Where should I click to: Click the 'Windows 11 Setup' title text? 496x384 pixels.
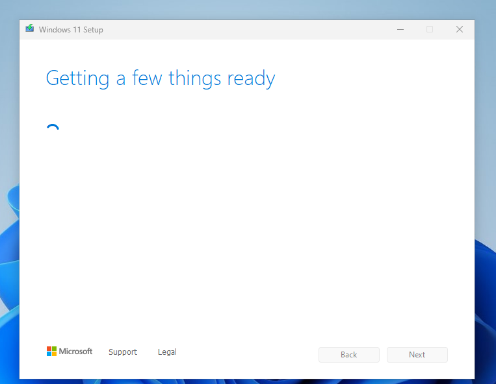[71, 30]
